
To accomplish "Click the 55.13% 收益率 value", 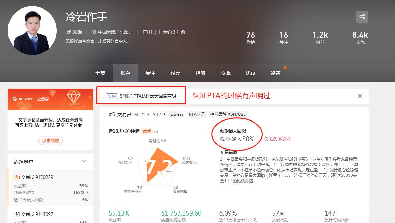I will pos(119,213).
